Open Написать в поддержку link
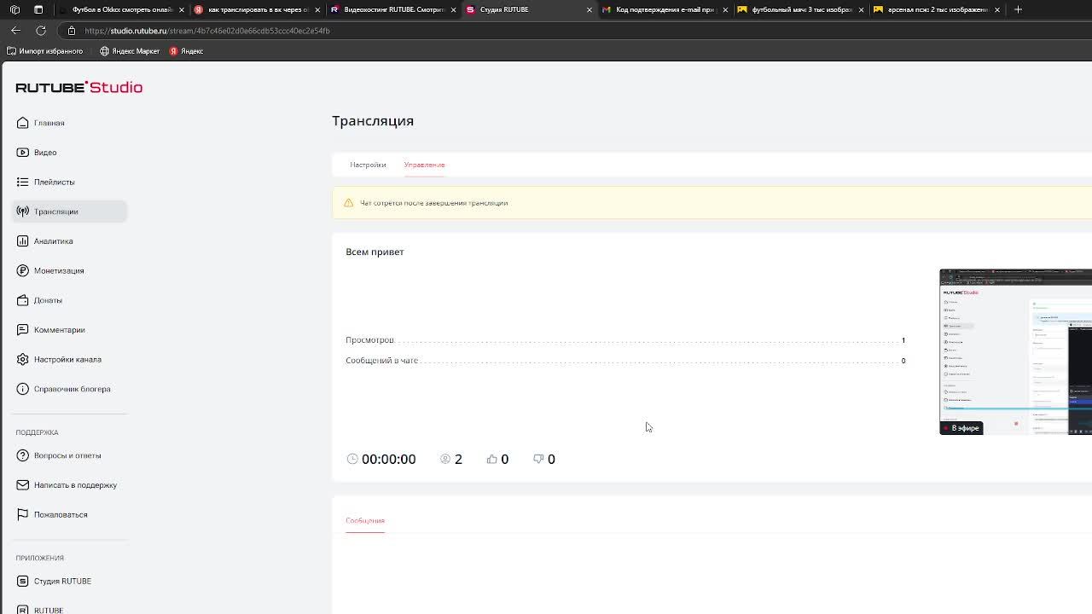 [x=75, y=485]
